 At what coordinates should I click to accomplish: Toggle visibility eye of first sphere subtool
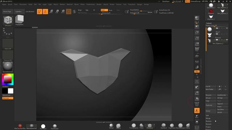tap(227, 28)
